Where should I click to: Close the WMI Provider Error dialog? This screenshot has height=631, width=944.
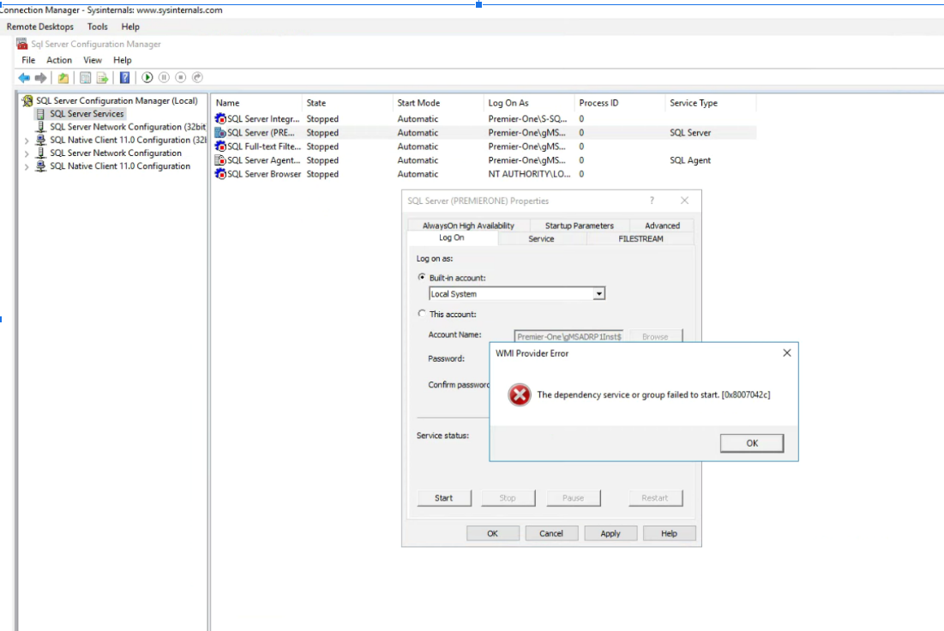click(787, 353)
